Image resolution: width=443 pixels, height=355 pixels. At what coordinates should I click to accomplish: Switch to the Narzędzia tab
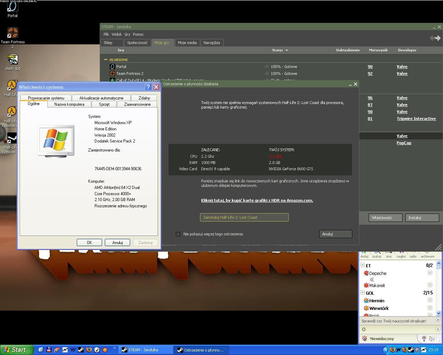(212, 43)
